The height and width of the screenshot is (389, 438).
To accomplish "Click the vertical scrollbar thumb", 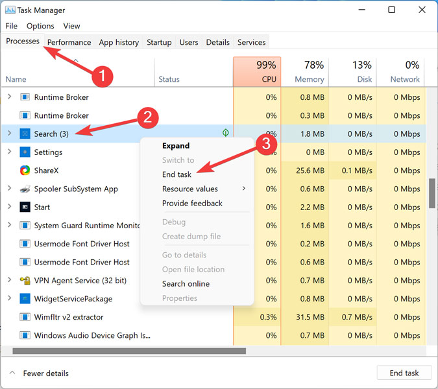I will [x=432, y=193].
